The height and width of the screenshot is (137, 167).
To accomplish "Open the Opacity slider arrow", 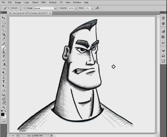I will pyautogui.click(x=75, y=8).
